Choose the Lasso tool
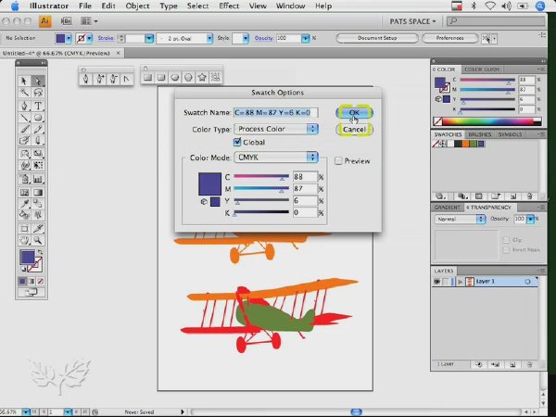556x417 pixels. tap(38, 93)
